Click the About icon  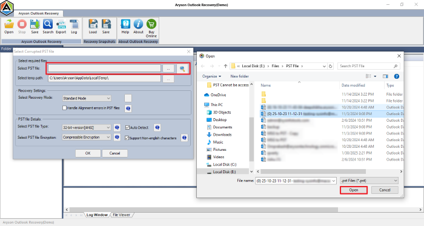coord(138,27)
